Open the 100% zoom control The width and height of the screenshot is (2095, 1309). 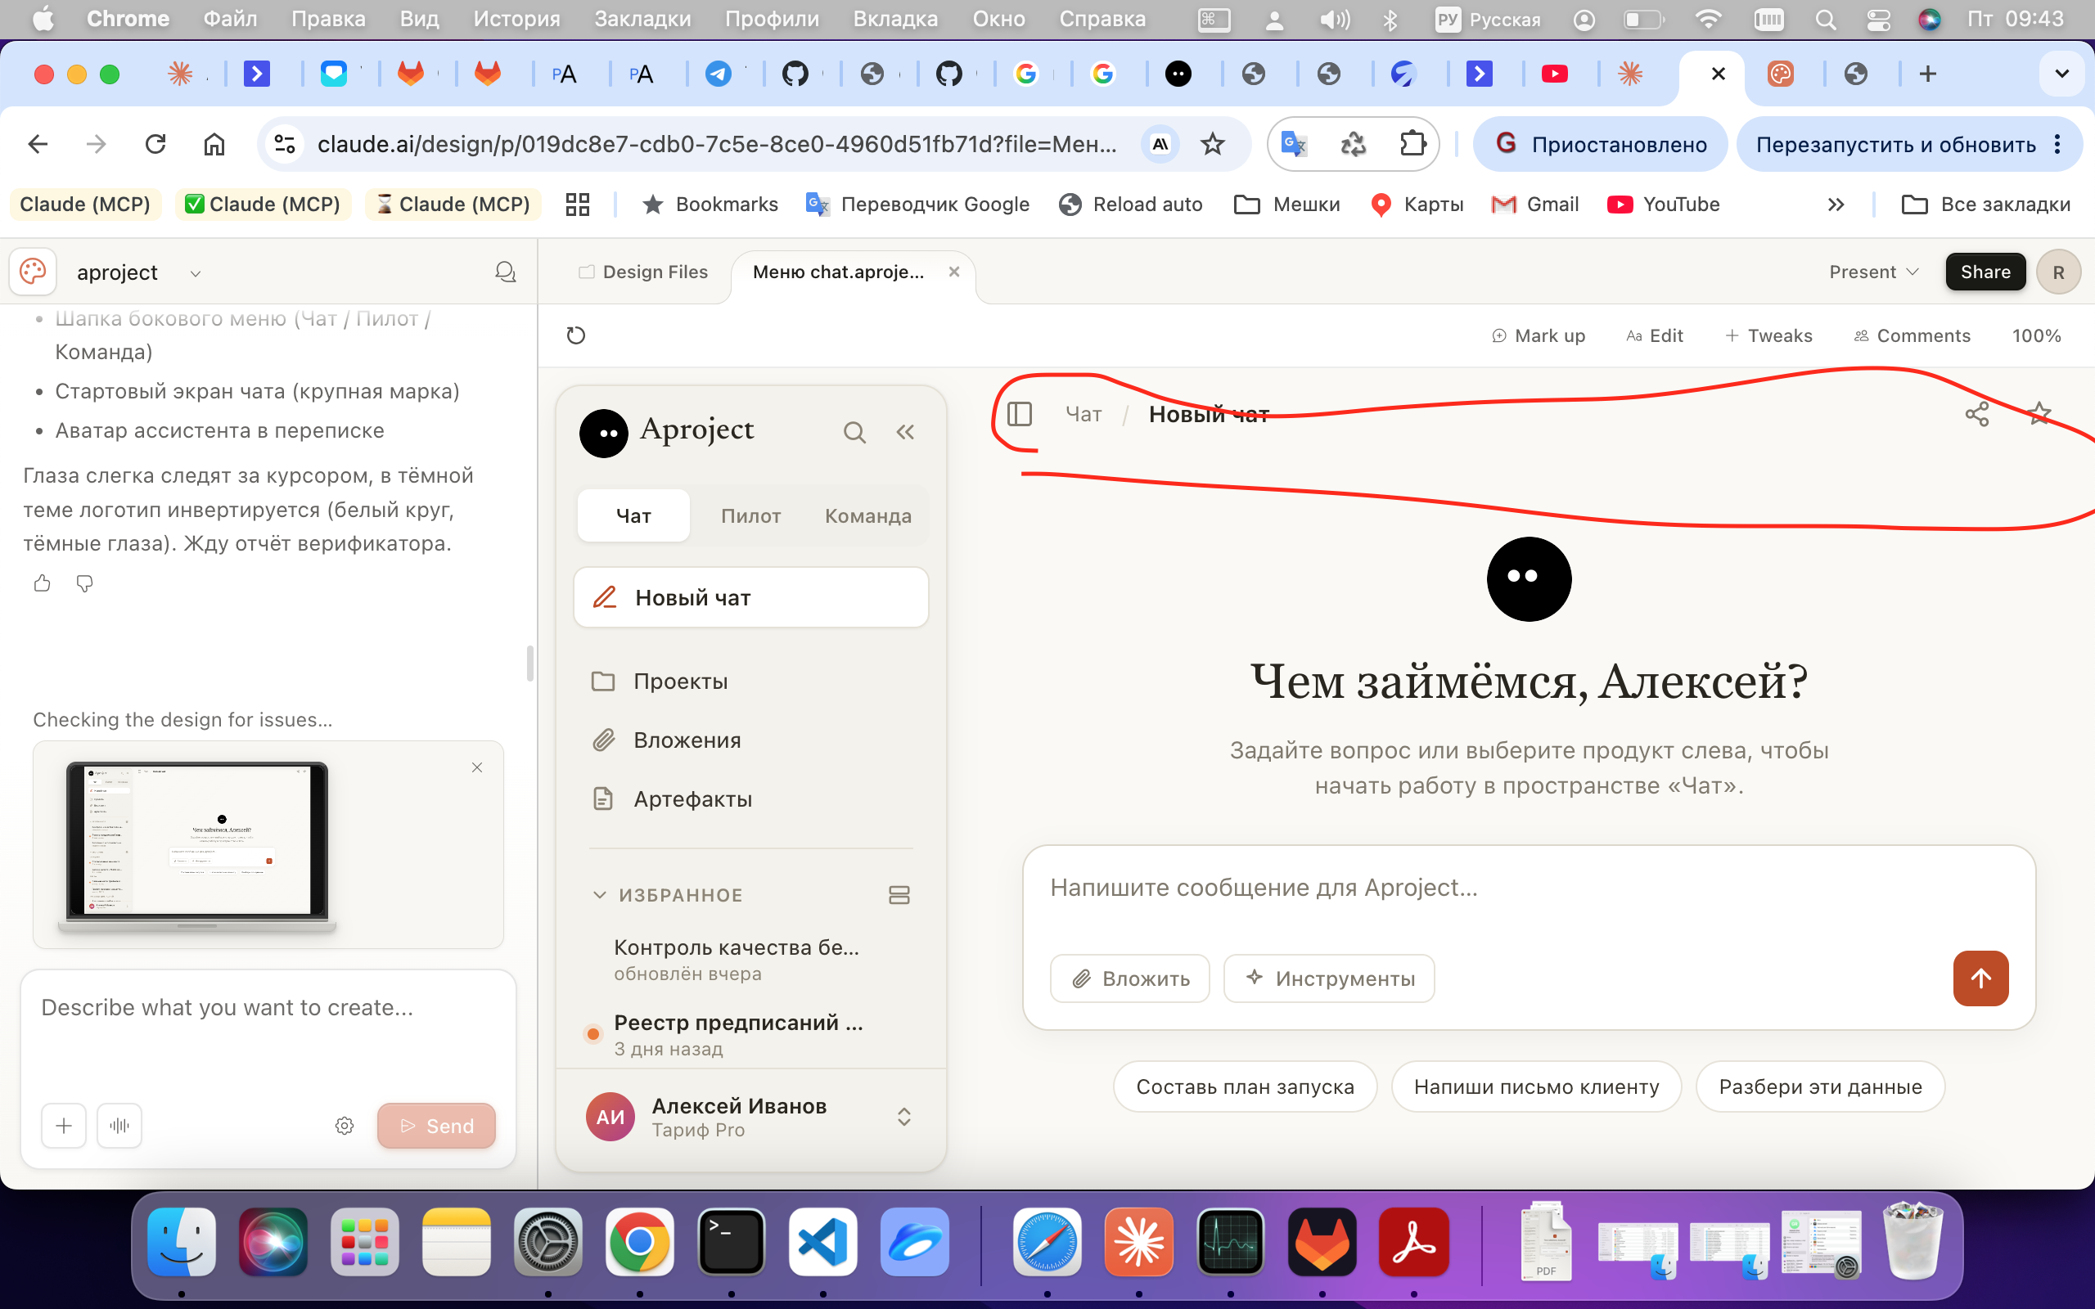click(x=2036, y=336)
